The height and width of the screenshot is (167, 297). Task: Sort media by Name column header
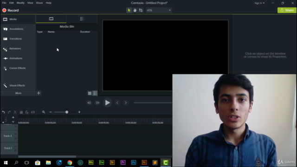pos(51,32)
